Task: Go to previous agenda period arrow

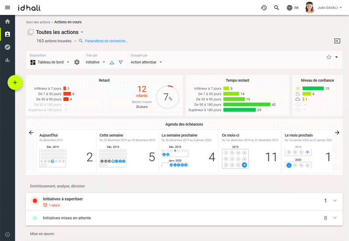Action: point(31,133)
